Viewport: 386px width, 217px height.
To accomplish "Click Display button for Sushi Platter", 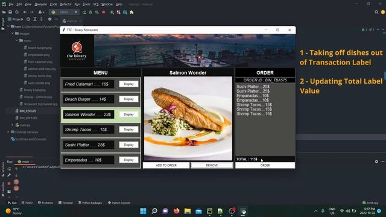I will [x=128, y=145].
